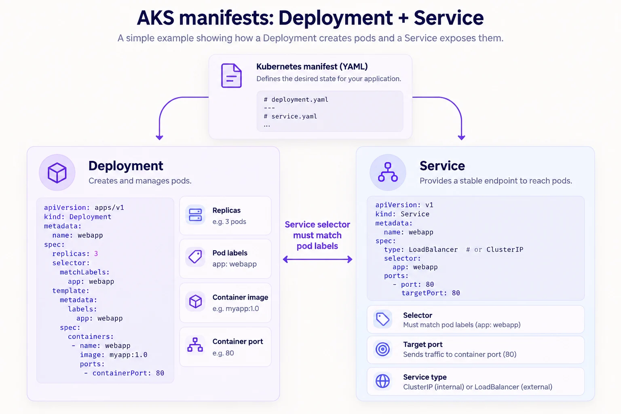Click the Replicas server stack icon
Screen dimensions: 621x414
tap(195, 215)
